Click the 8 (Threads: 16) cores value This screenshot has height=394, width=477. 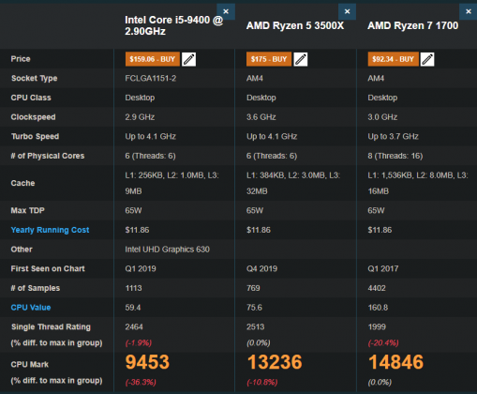(x=395, y=156)
